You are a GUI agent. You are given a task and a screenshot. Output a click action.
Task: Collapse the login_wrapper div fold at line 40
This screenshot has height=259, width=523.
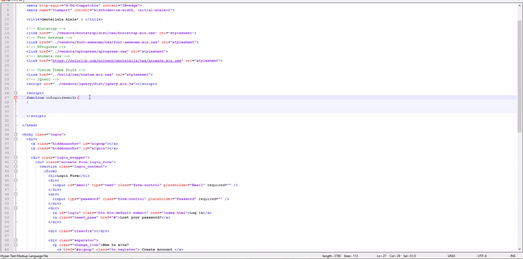(x=16, y=157)
